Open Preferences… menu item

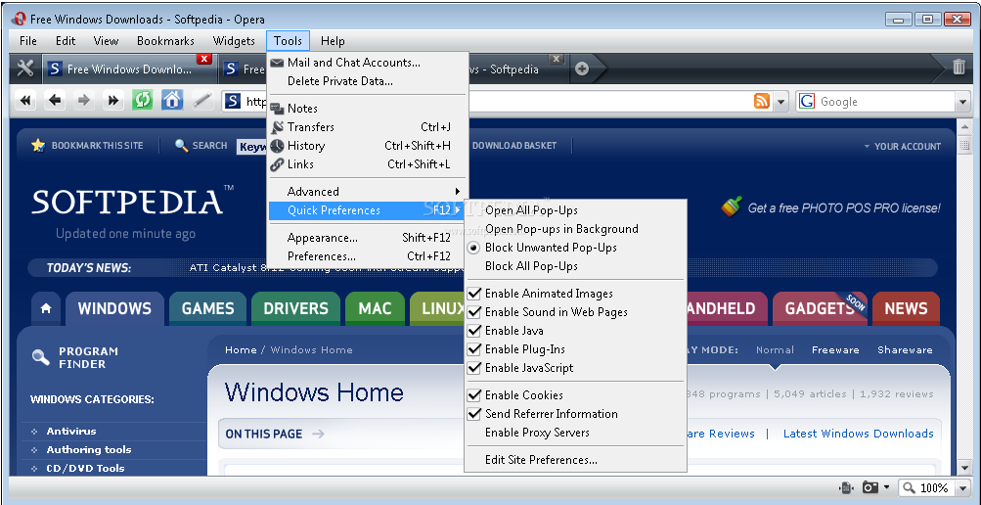pos(367,256)
